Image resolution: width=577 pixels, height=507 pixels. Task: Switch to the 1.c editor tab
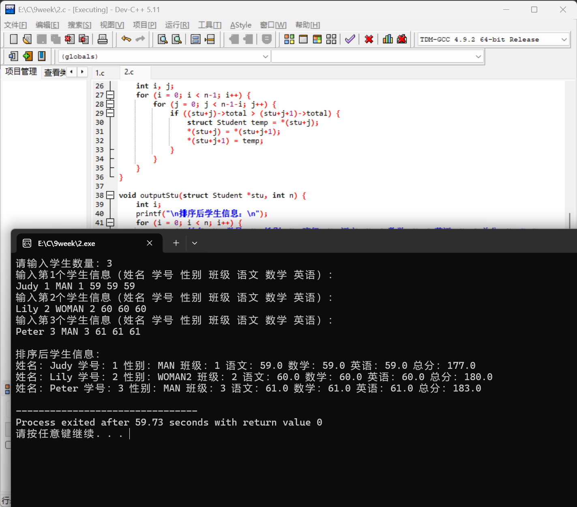pyautogui.click(x=101, y=73)
